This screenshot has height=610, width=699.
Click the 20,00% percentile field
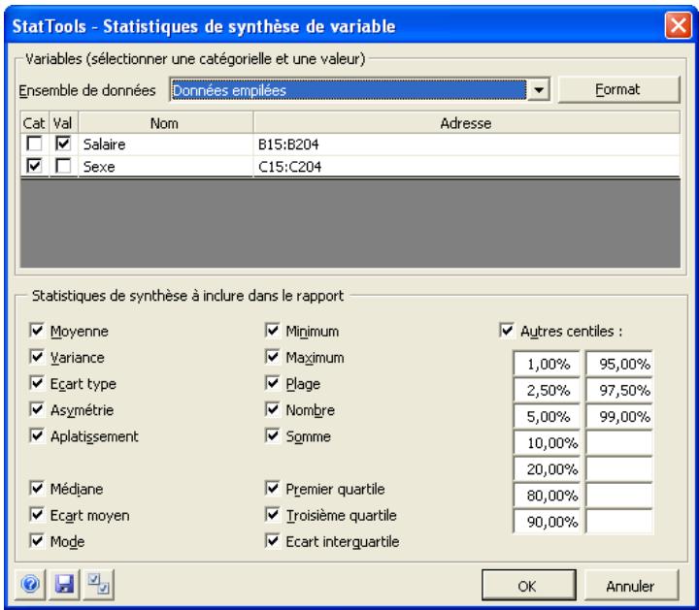click(x=547, y=468)
